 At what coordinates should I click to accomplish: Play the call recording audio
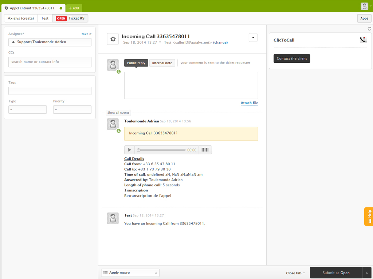coord(129,150)
